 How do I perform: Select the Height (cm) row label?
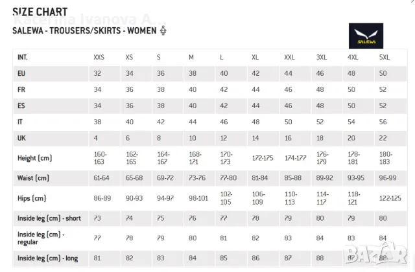(34, 157)
